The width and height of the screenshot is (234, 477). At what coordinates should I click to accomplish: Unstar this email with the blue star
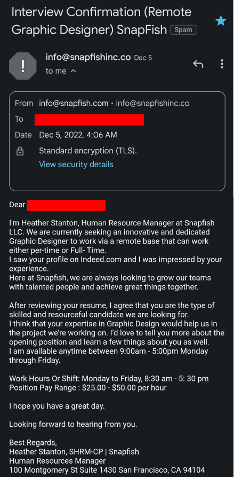221,21
